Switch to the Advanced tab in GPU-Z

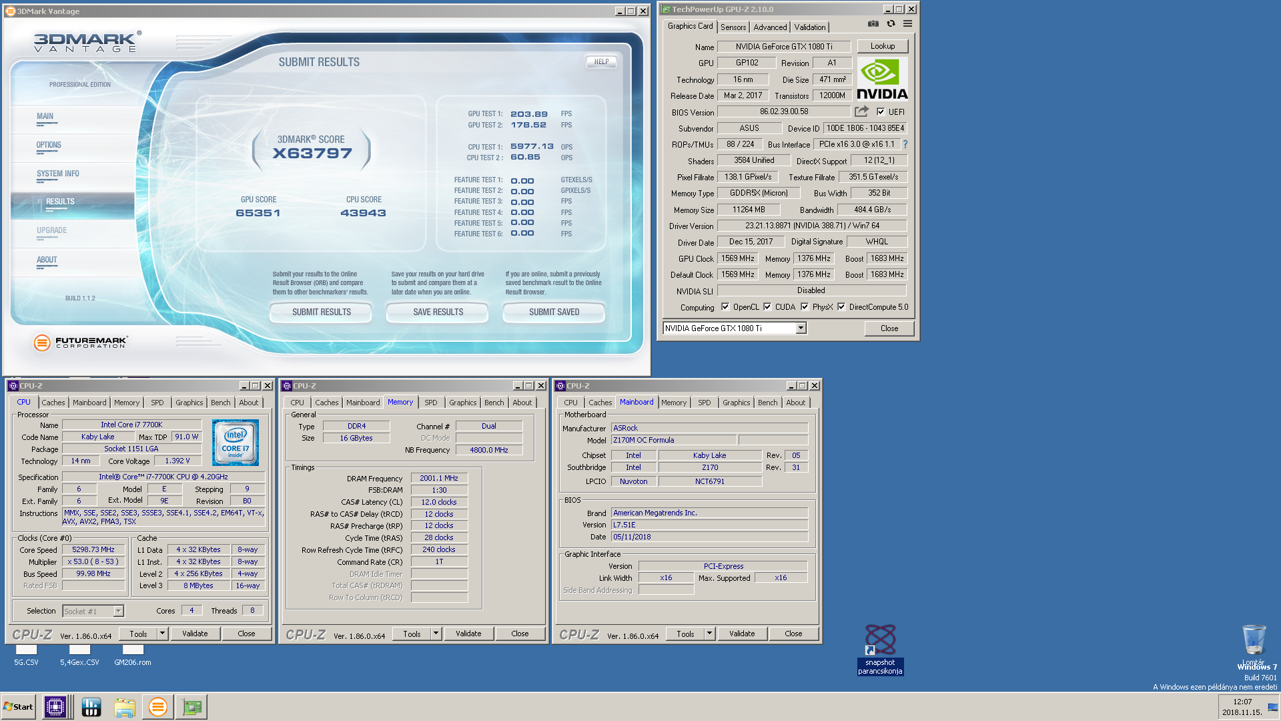coord(770,27)
